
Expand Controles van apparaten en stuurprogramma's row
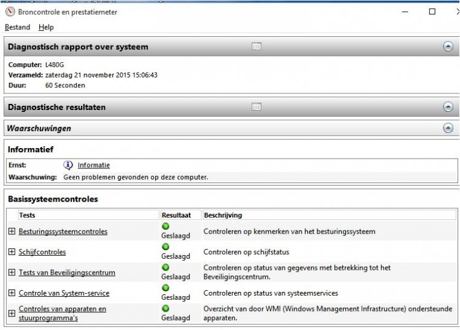click(12, 313)
